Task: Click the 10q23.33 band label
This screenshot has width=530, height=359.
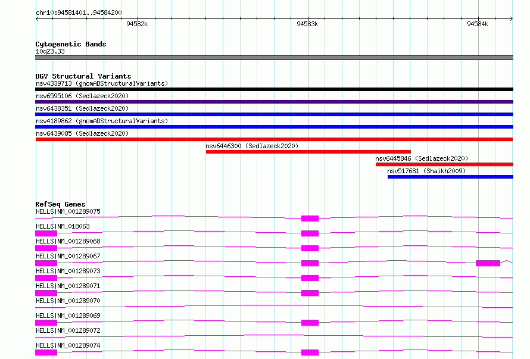Action: 50,51
